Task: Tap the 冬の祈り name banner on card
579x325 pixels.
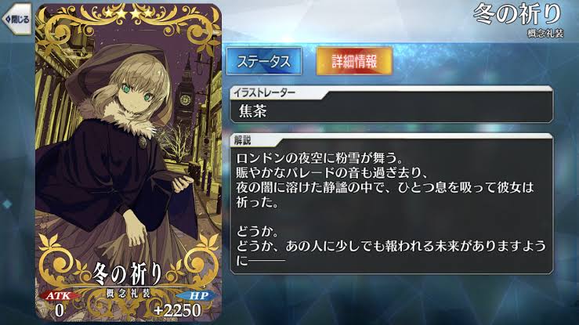Action: [128, 274]
